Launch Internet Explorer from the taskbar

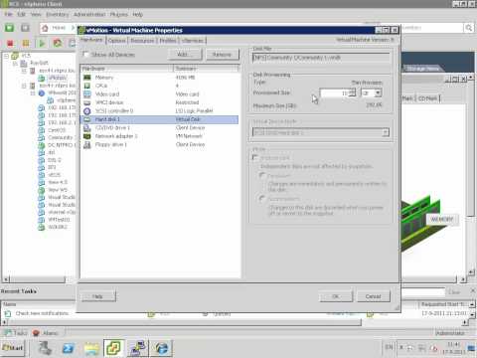point(161,348)
